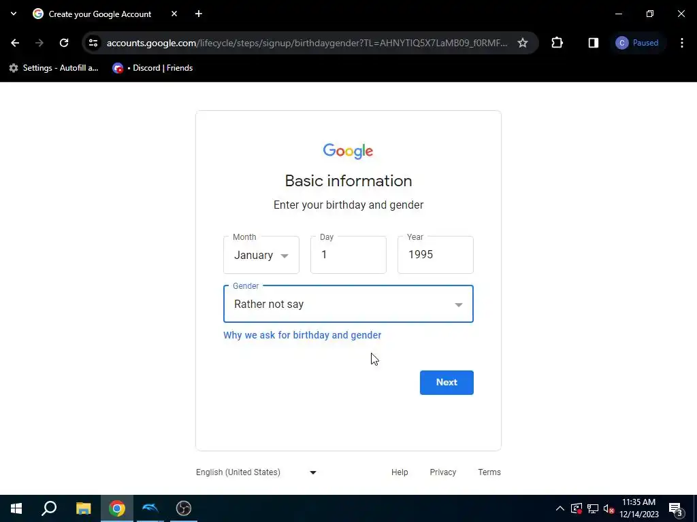Open the Windows Start menu
This screenshot has width=697, height=522.
coord(16,508)
